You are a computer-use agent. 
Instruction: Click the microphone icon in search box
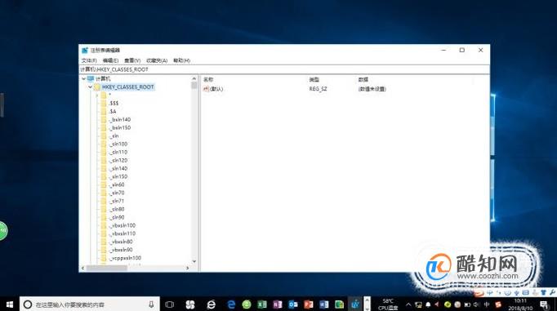tap(151, 304)
